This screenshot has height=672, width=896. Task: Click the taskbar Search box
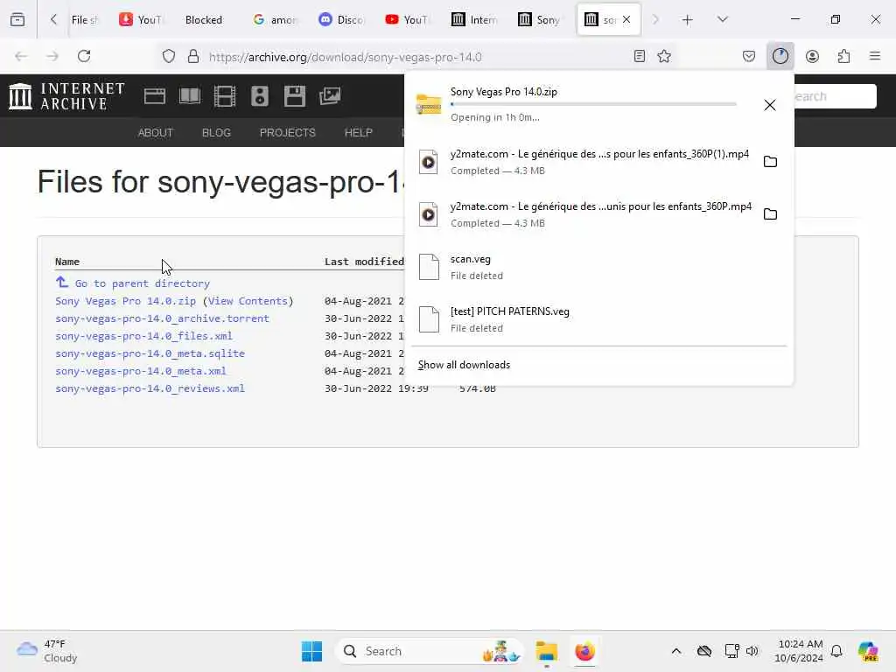coord(430,651)
